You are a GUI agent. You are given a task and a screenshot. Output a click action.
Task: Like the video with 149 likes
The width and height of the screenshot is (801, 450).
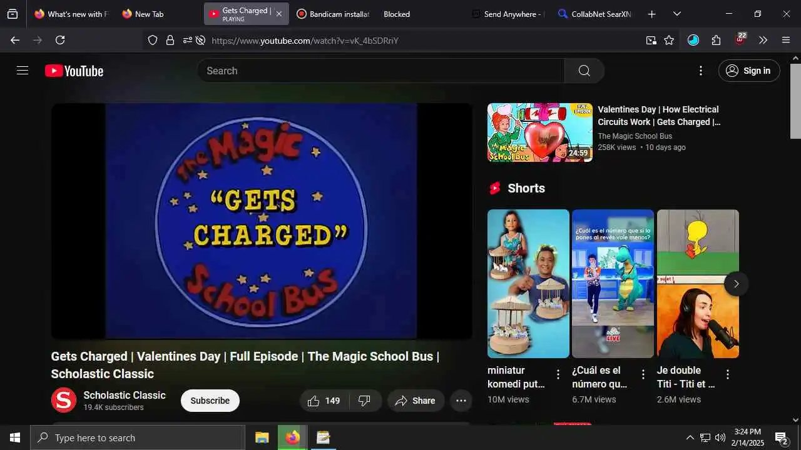[x=324, y=401]
